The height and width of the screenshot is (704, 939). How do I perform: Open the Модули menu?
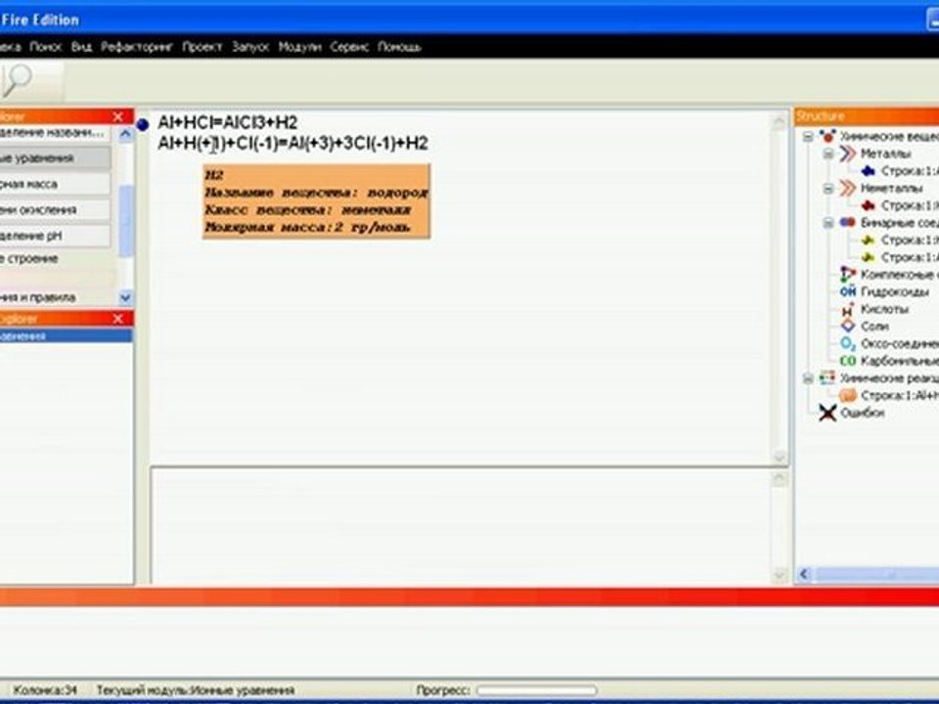pyautogui.click(x=300, y=47)
